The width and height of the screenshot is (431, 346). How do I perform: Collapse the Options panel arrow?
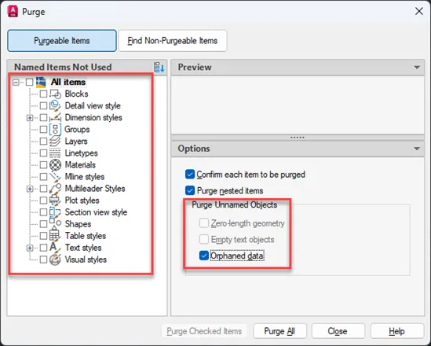(417, 149)
